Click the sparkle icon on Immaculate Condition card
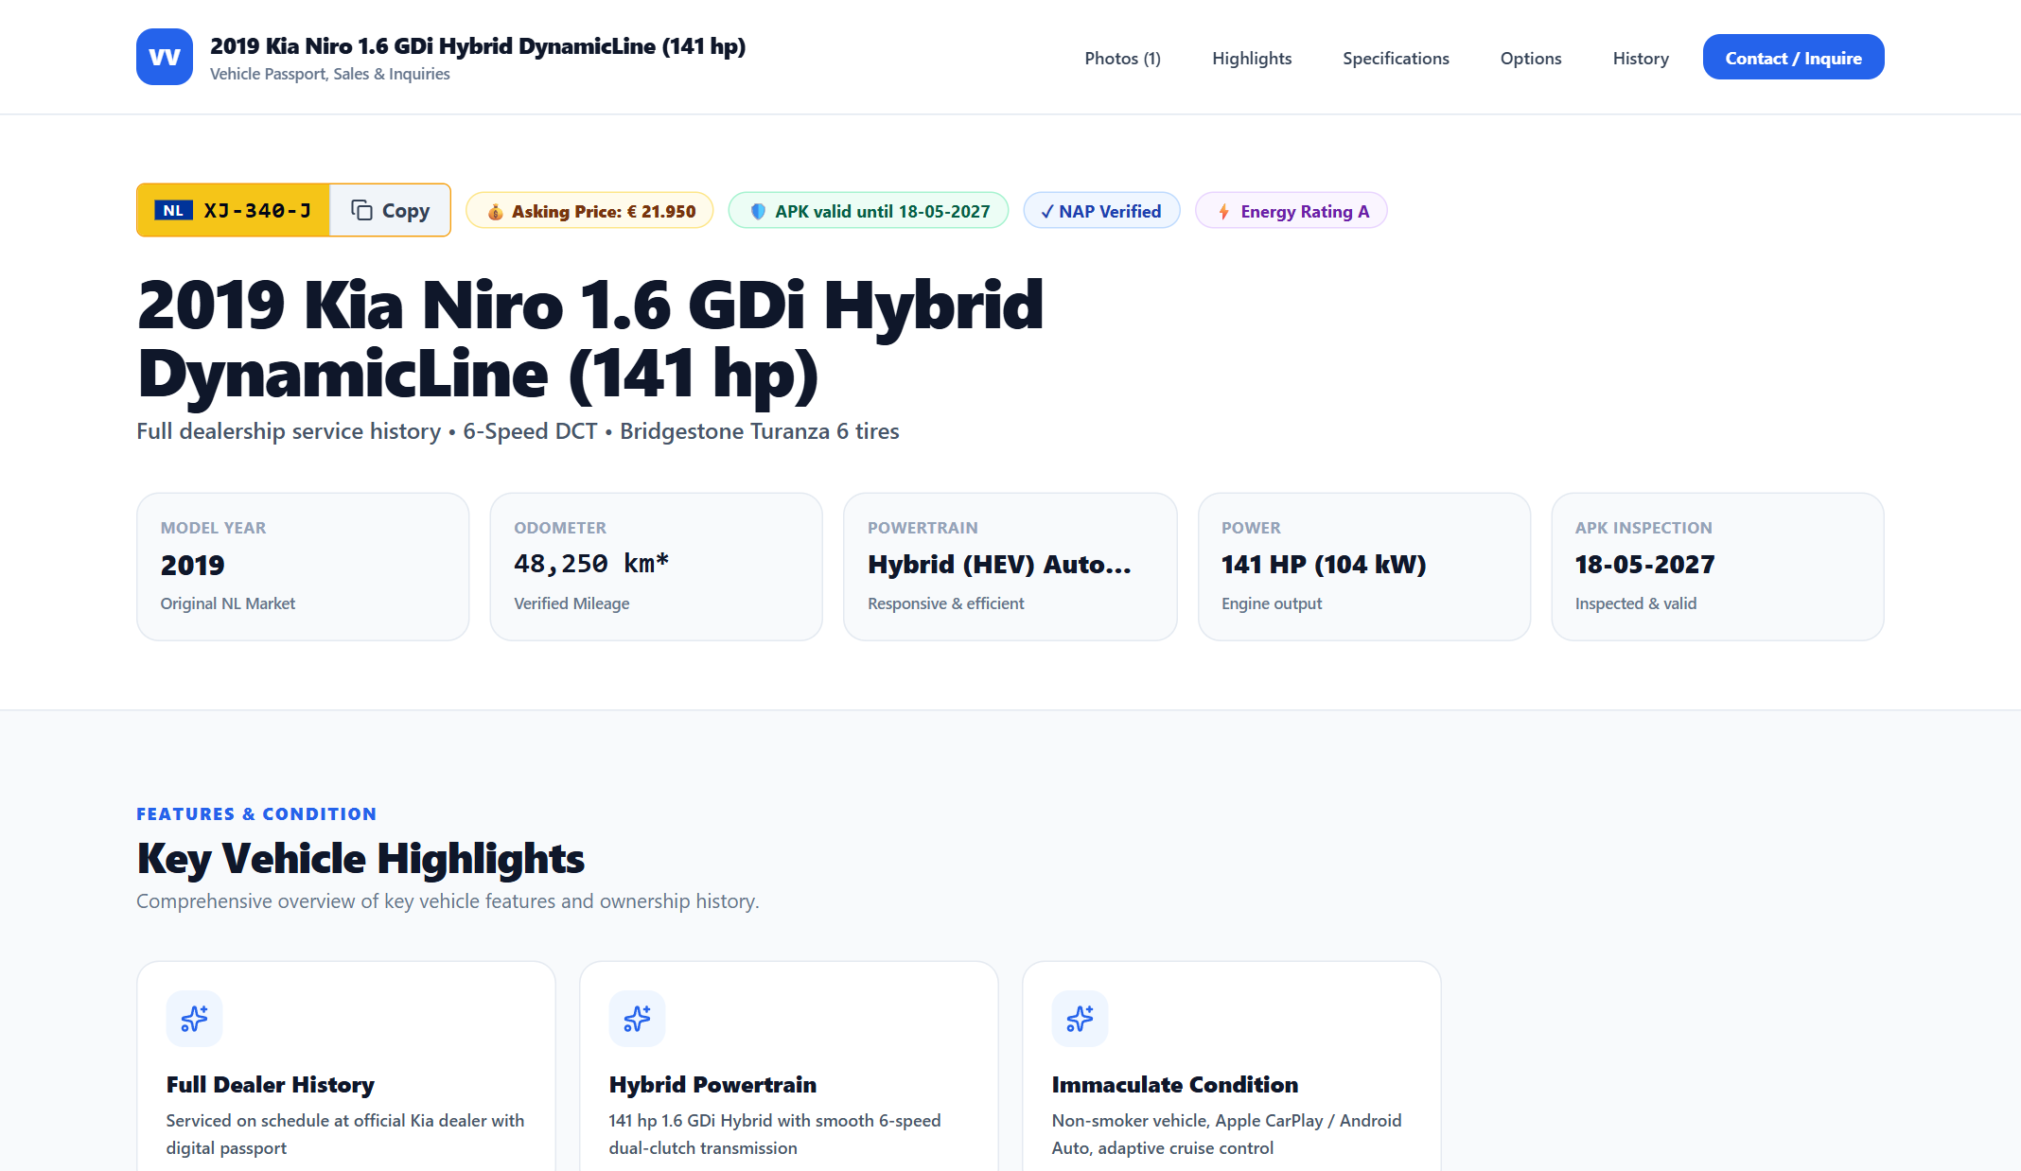The height and width of the screenshot is (1171, 2021). pyautogui.click(x=1081, y=1019)
